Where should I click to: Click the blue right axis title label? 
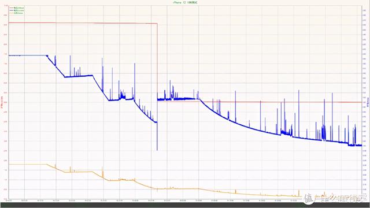coord(368,102)
